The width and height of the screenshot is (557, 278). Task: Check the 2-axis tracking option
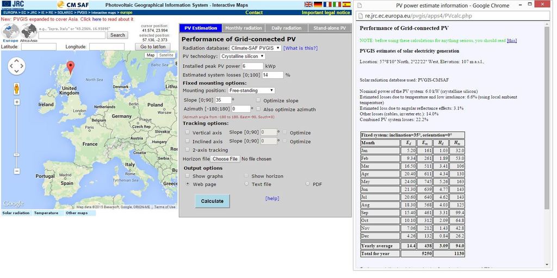click(188, 150)
